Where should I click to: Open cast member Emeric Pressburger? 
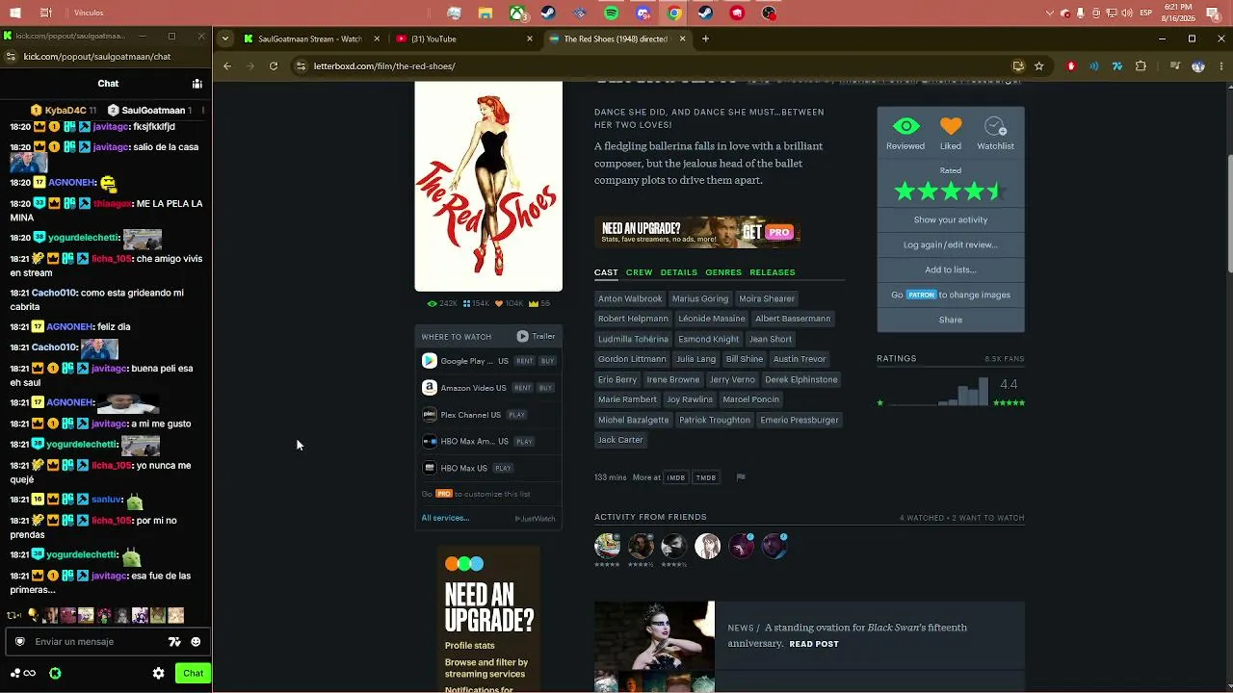(x=800, y=421)
